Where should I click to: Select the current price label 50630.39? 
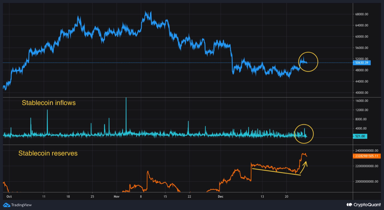tap(362, 63)
